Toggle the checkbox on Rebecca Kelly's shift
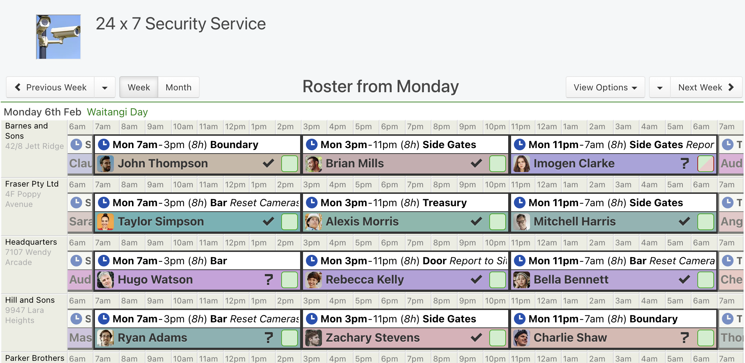 click(x=498, y=280)
